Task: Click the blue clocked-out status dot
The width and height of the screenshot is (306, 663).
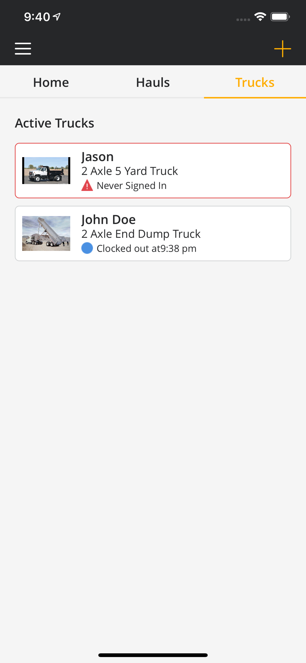Action: (x=87, y=248)
